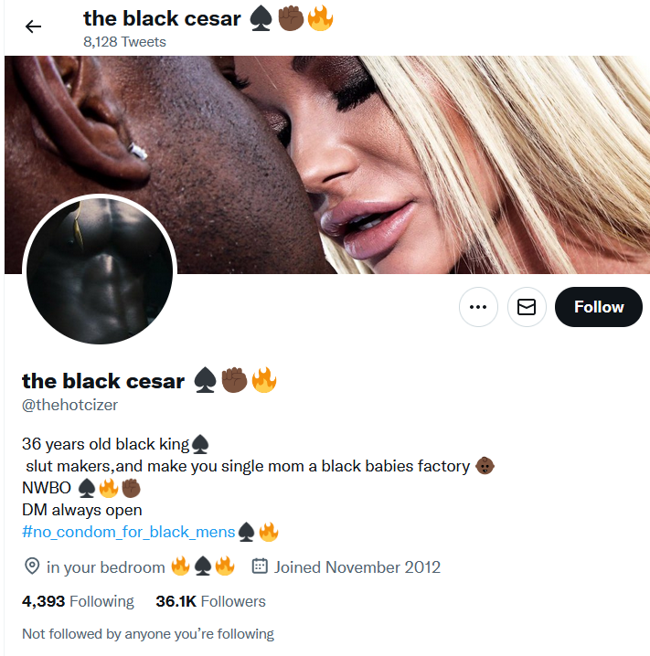Click the 'DM always open' bio line

tap(82, 510)
